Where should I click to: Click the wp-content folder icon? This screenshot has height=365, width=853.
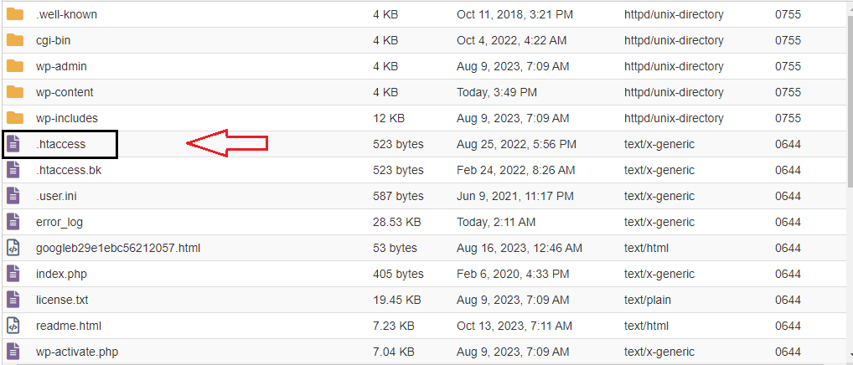coord(15,92)
